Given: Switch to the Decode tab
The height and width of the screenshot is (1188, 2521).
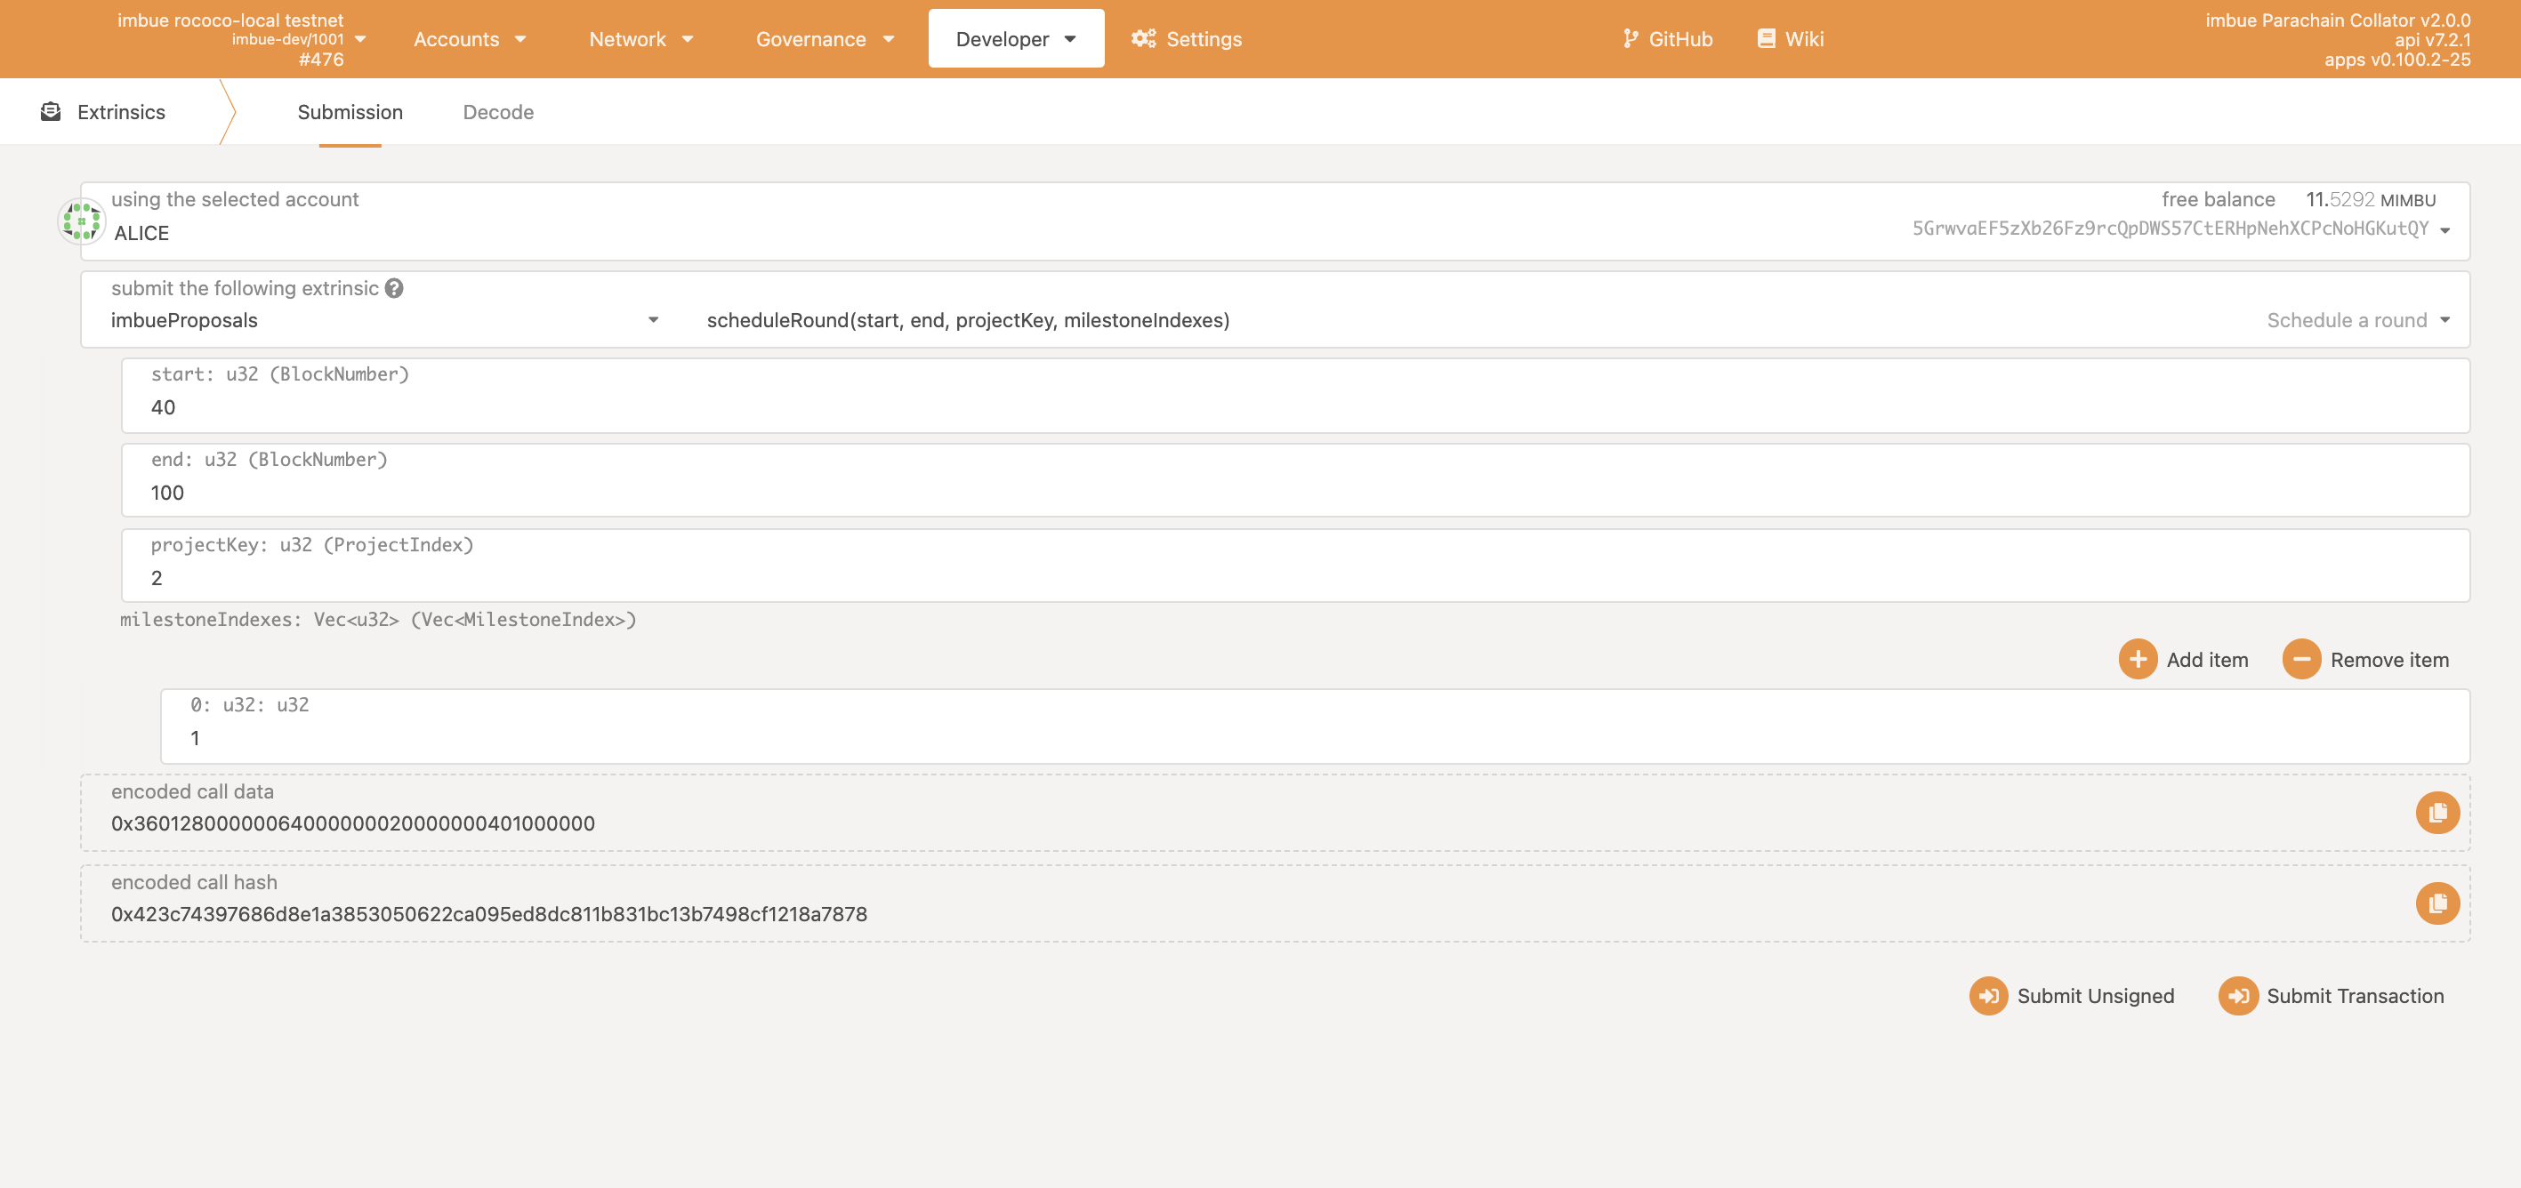Looking at the screenshot, I should coord(498,113).
